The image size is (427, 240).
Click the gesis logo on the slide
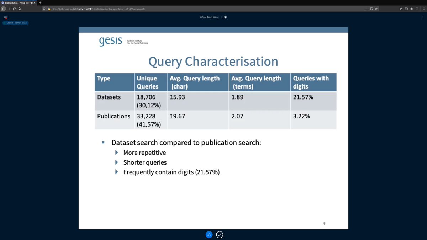(111, 41)
